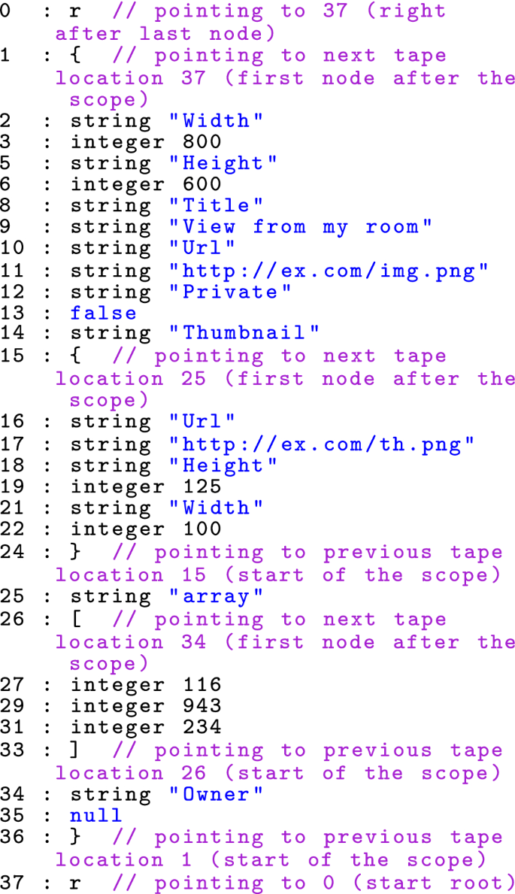Screen dimensions: 515x894
Task: Click the integer value 943
Action: click(x=202, y=706)
